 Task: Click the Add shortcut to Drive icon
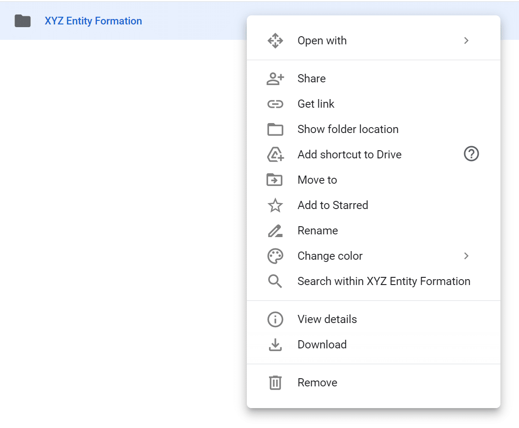click(275, 154)
